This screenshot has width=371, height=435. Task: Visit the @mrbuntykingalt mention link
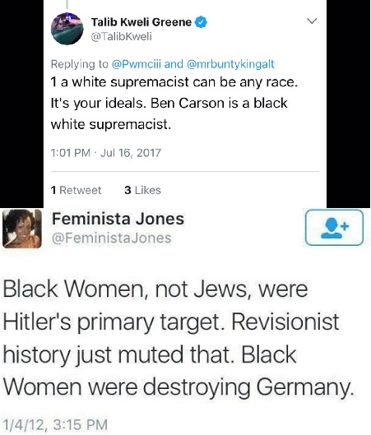click(230, 64)
